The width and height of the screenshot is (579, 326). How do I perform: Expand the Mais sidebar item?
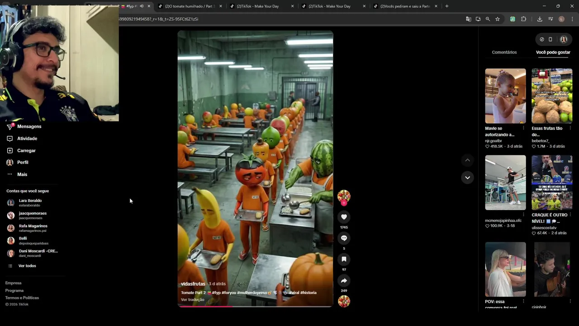[x=22, y=174]
